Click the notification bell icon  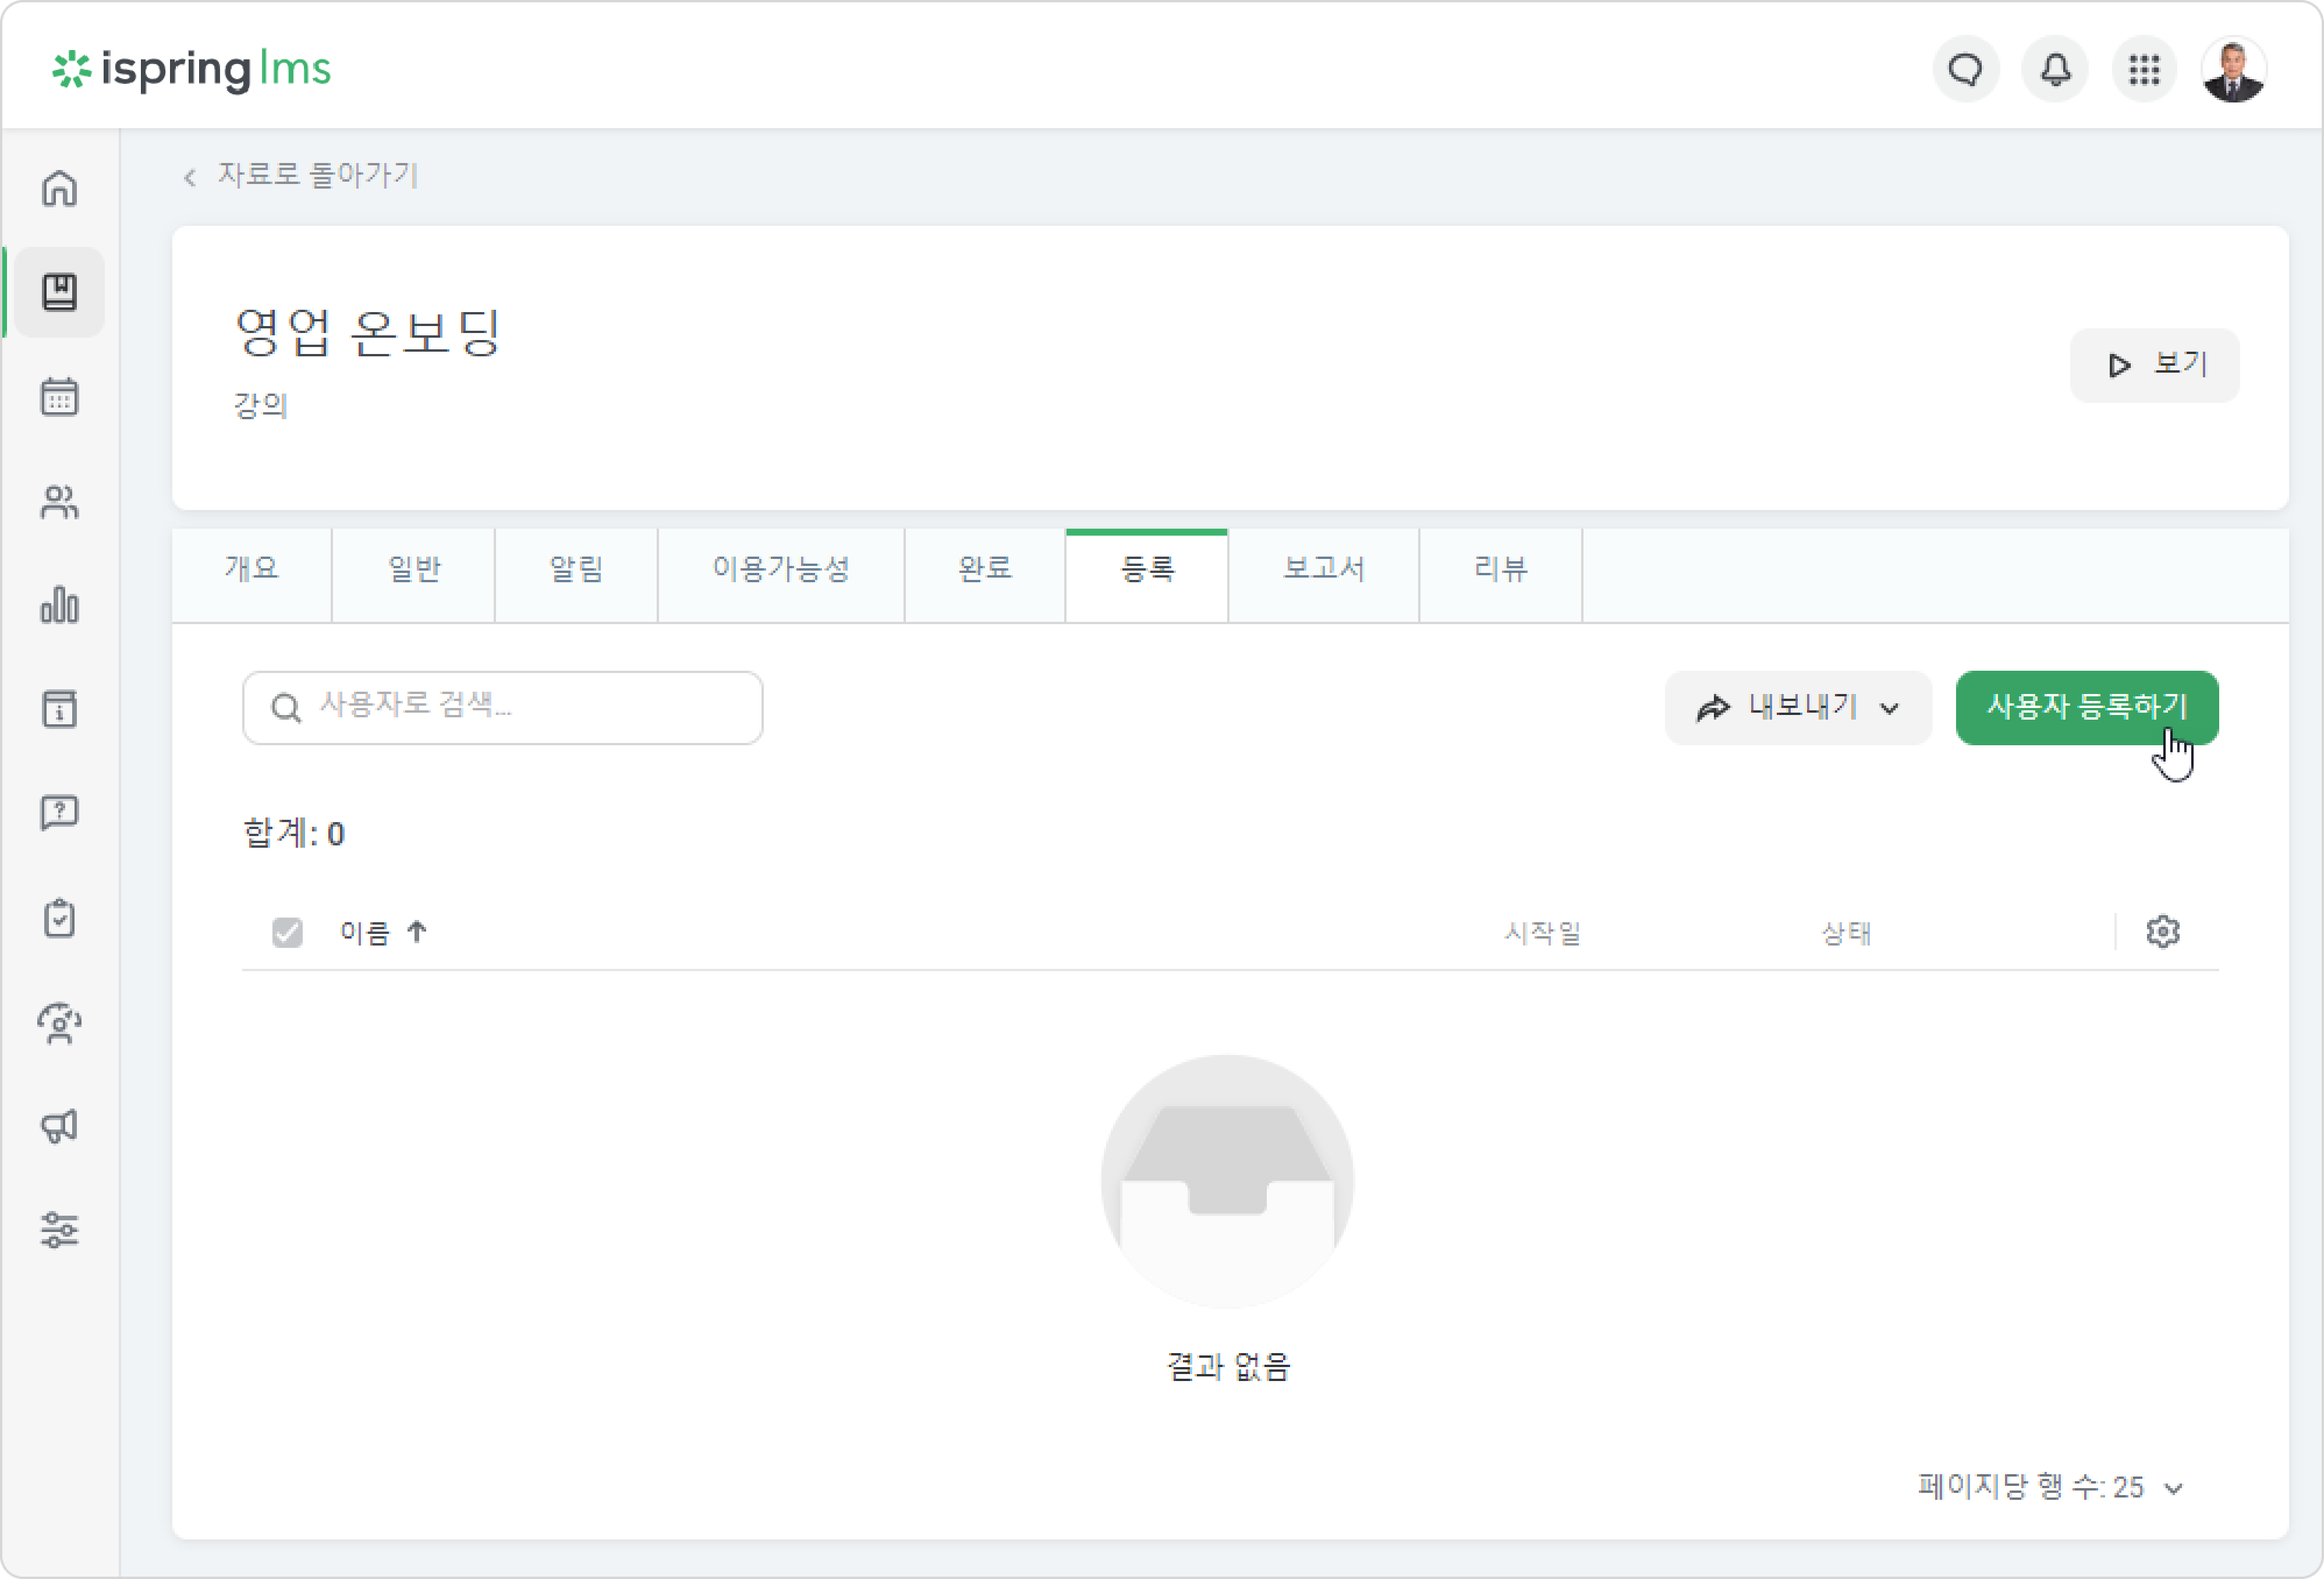point(2056,69)
